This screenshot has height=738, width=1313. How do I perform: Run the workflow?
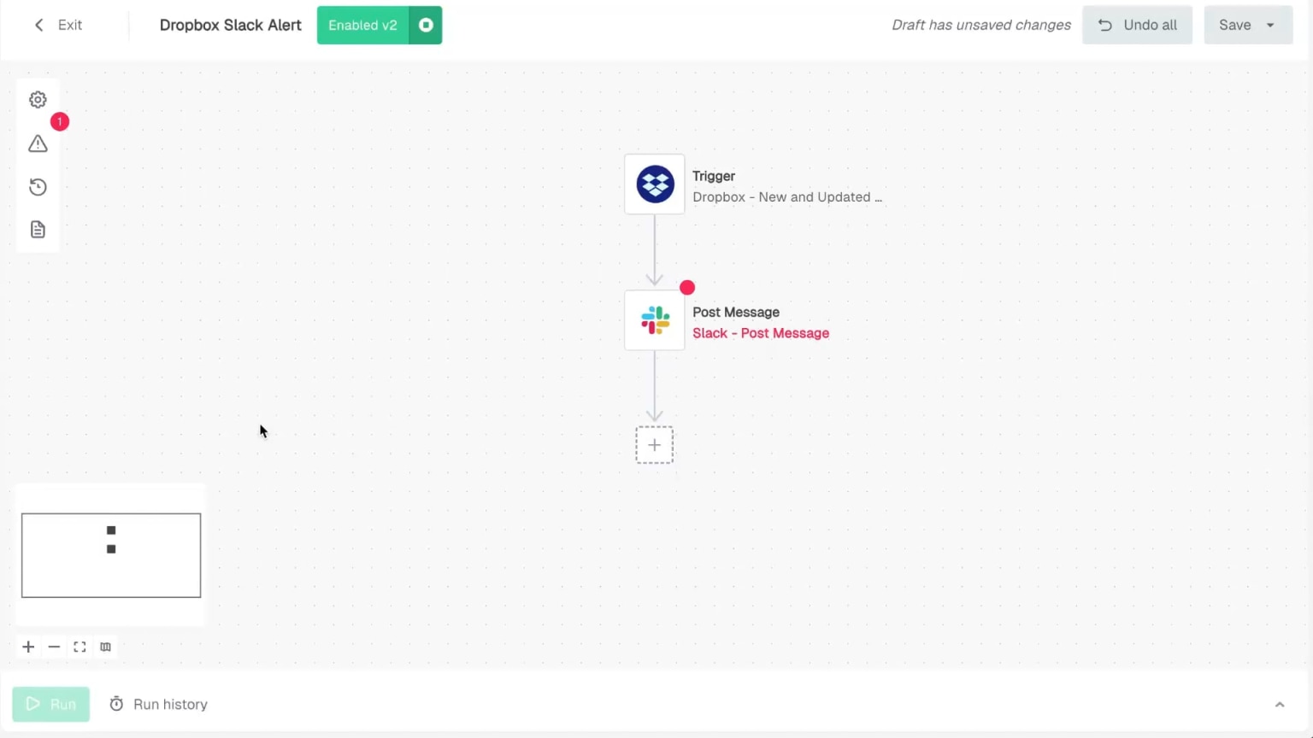(50, 704)
